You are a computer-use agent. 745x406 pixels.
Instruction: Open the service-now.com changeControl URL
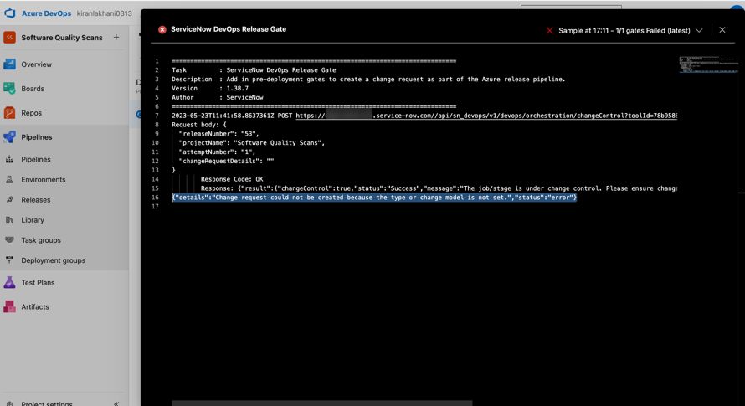coord(486,116)
